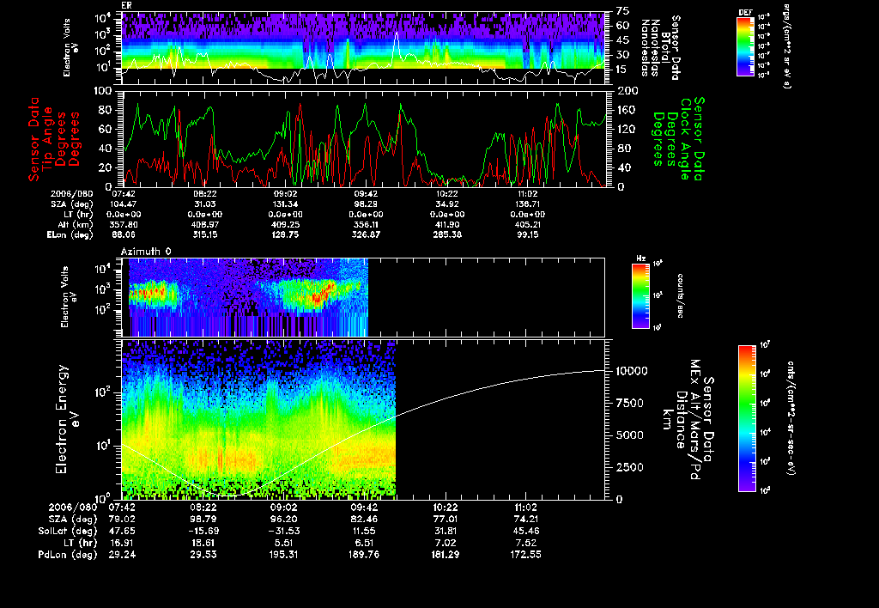Click the PdLon value 29.24
The height and width of the screenshot is (608, 879).
click(x=122, y=555)
